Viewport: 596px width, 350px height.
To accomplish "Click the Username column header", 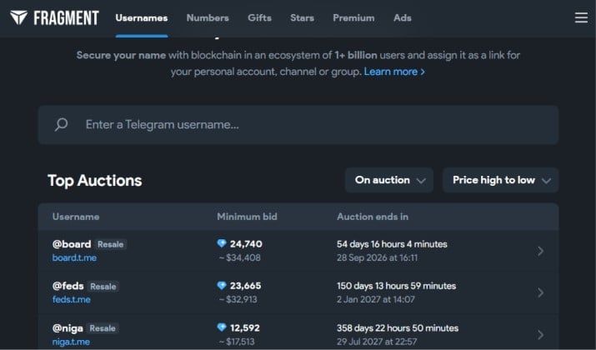I will click(76, 217).
